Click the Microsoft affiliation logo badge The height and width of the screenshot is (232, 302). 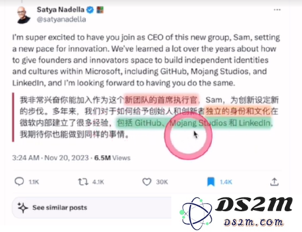pos(100,10)
